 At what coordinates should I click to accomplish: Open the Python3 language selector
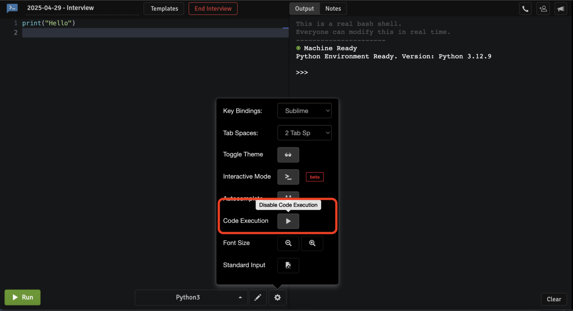[x=191, y=297]
